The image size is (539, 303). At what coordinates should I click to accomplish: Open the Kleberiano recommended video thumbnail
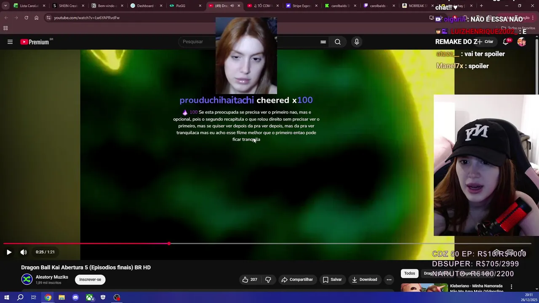424,288
